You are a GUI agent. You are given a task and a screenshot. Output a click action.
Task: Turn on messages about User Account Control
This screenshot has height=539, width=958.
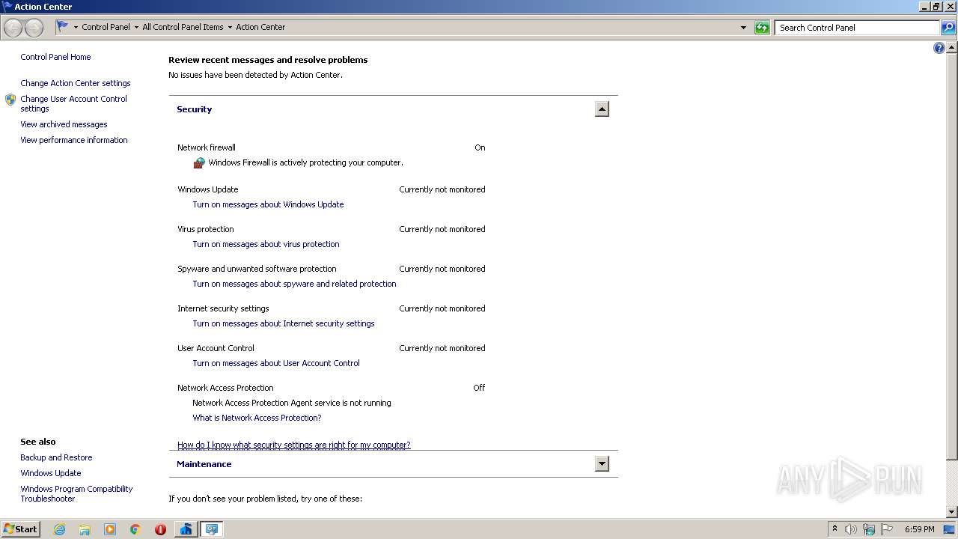276,363
